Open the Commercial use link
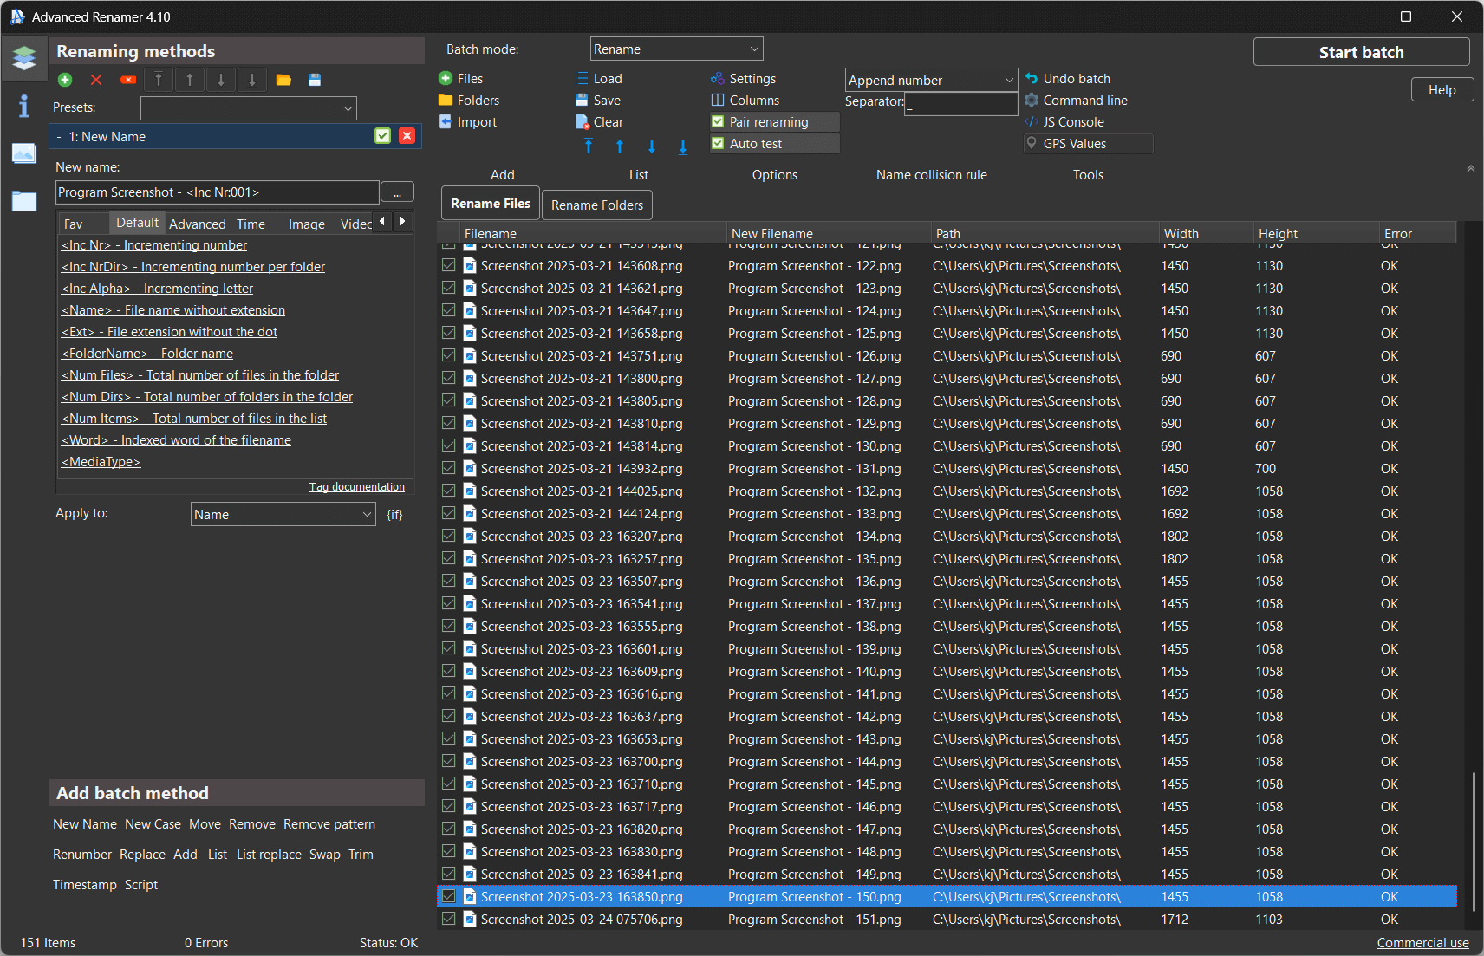 tap(1423, 943)
